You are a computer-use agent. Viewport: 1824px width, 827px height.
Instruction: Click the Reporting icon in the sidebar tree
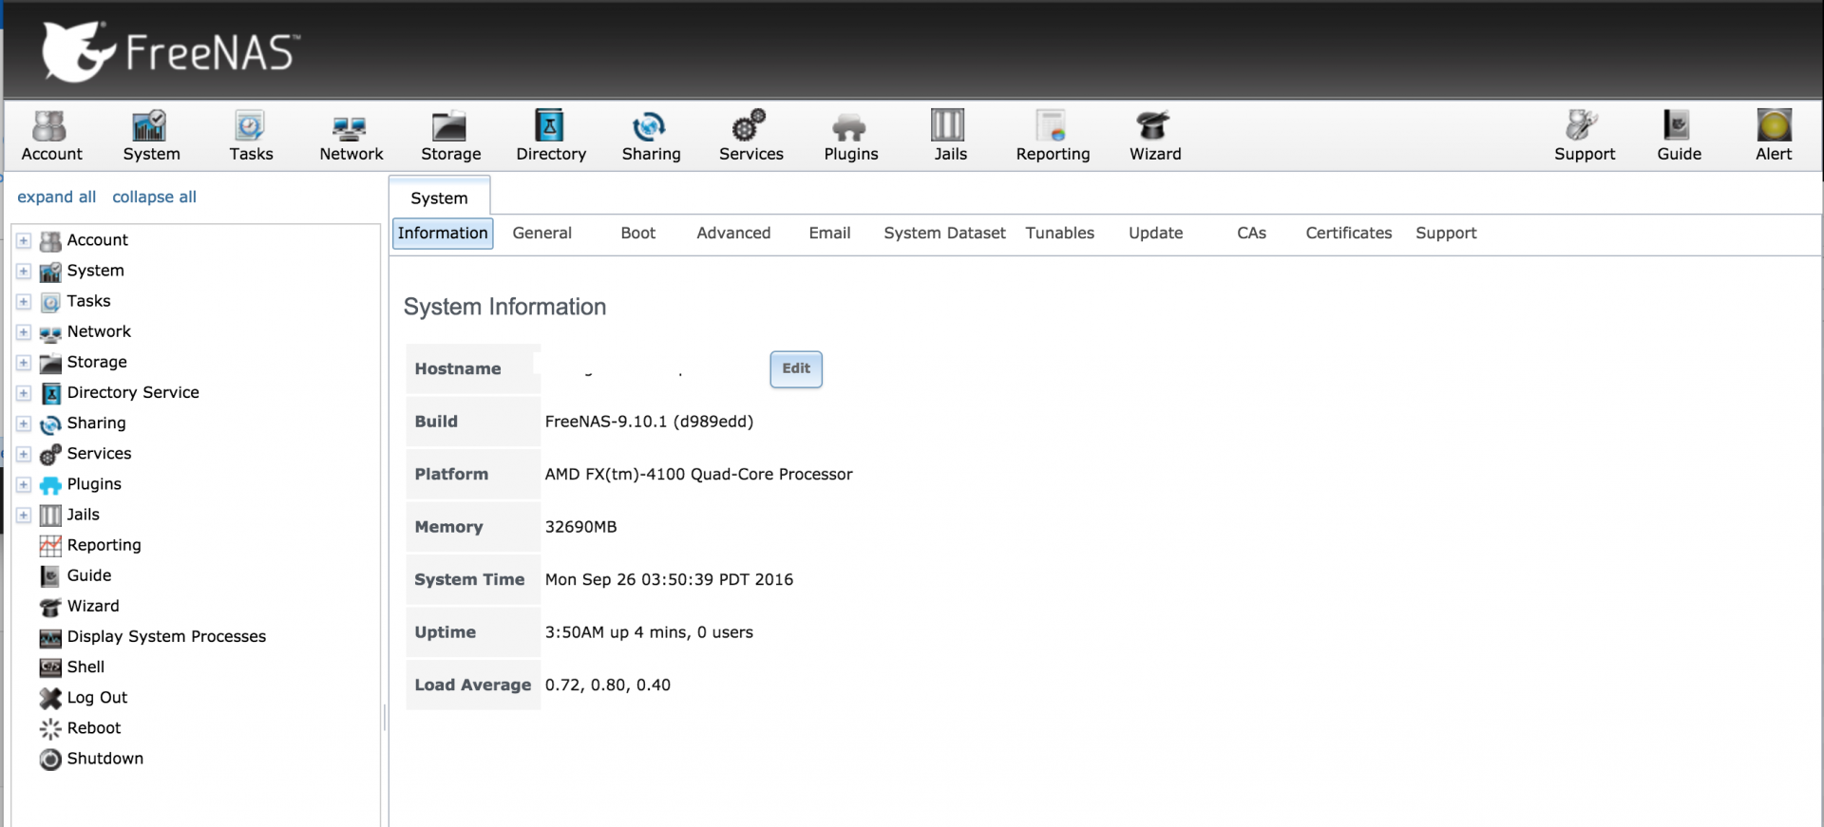click(50, 545)
